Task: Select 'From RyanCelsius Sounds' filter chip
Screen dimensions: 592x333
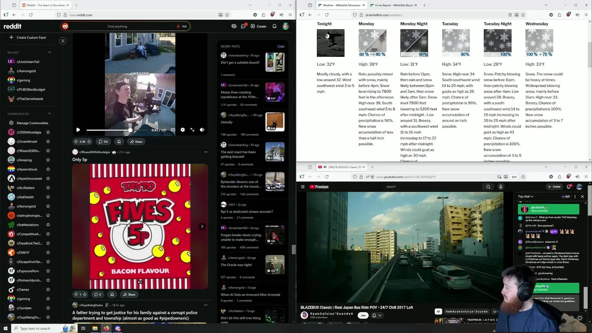Action: click(x=467, y=312)
